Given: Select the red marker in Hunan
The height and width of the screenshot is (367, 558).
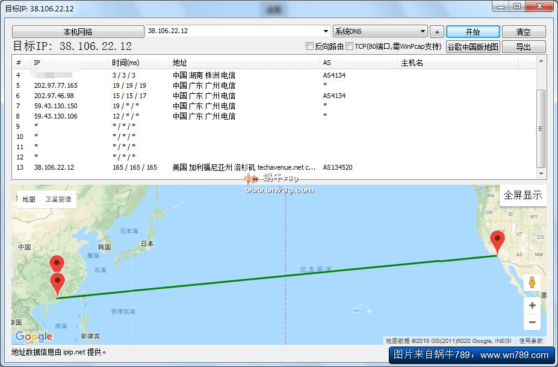Looking at the screenshot, I should tap(57, 262).
